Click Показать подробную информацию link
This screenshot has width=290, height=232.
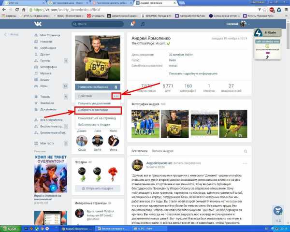tap(193, 73)
